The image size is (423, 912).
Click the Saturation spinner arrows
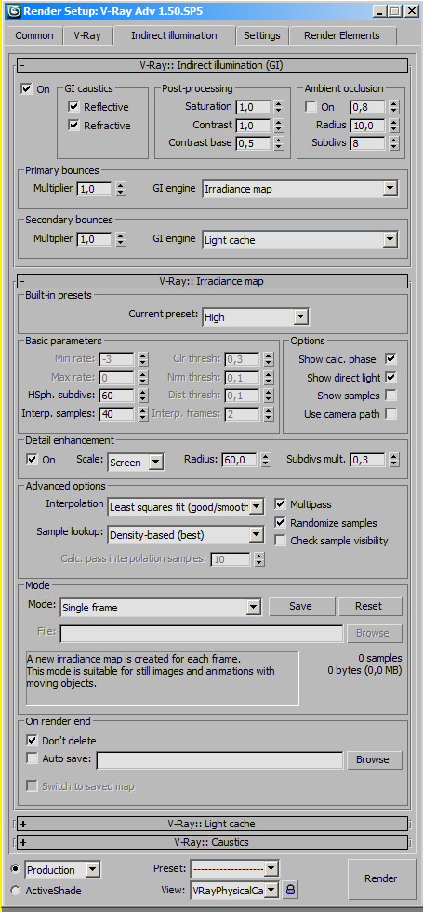[x=279, y=107]
